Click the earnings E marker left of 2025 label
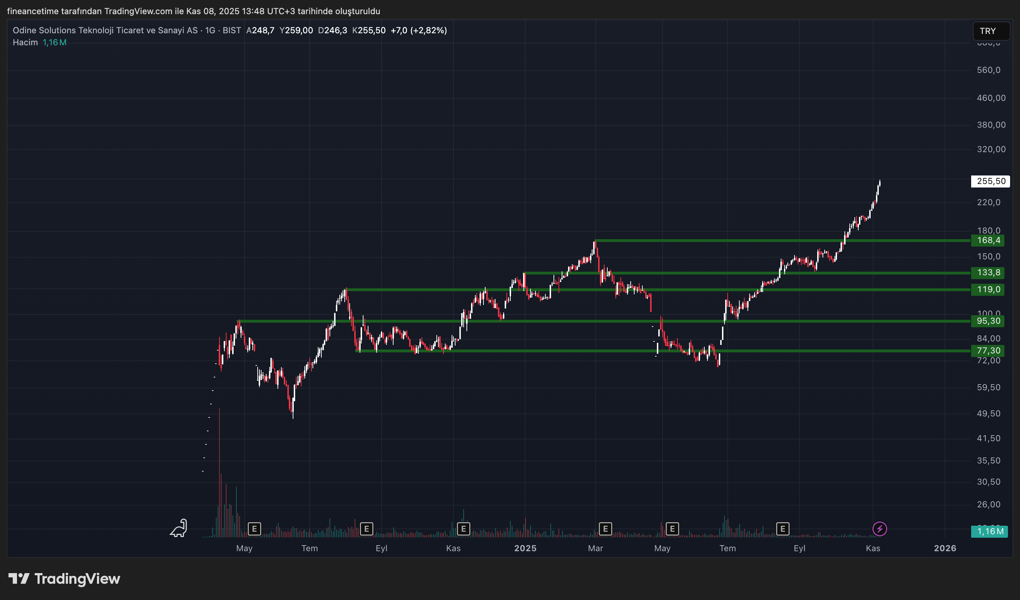This screenshot has width=1020, height=600. point(464,529)
